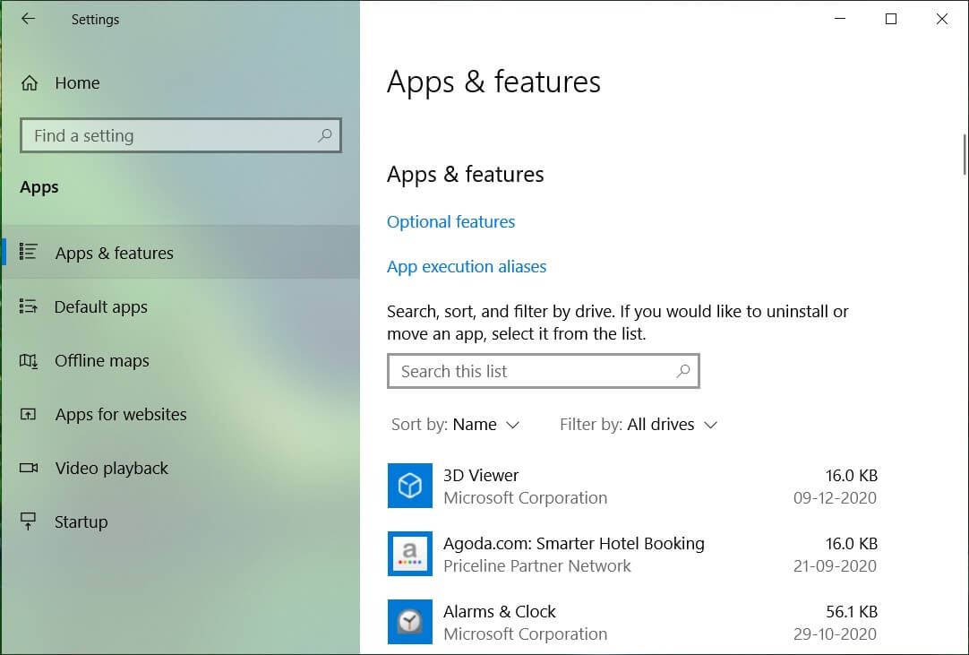Click the Apps & features list icon
The width and height of the screenshot is (969, 655).
(x=29, y=252)
